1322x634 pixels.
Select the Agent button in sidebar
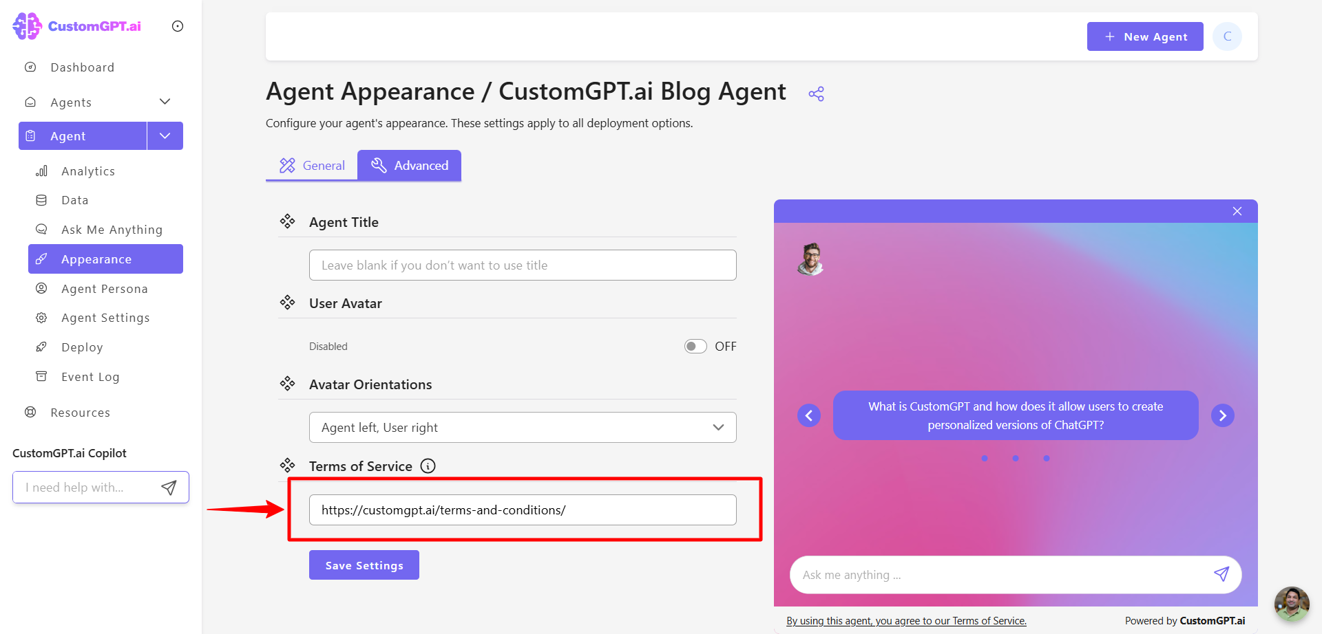[83, 135]
